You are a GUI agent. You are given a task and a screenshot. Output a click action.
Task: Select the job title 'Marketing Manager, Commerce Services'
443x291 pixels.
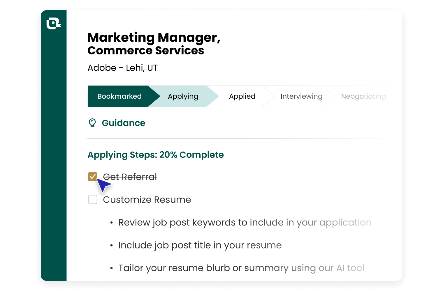[x=154, y=43]
